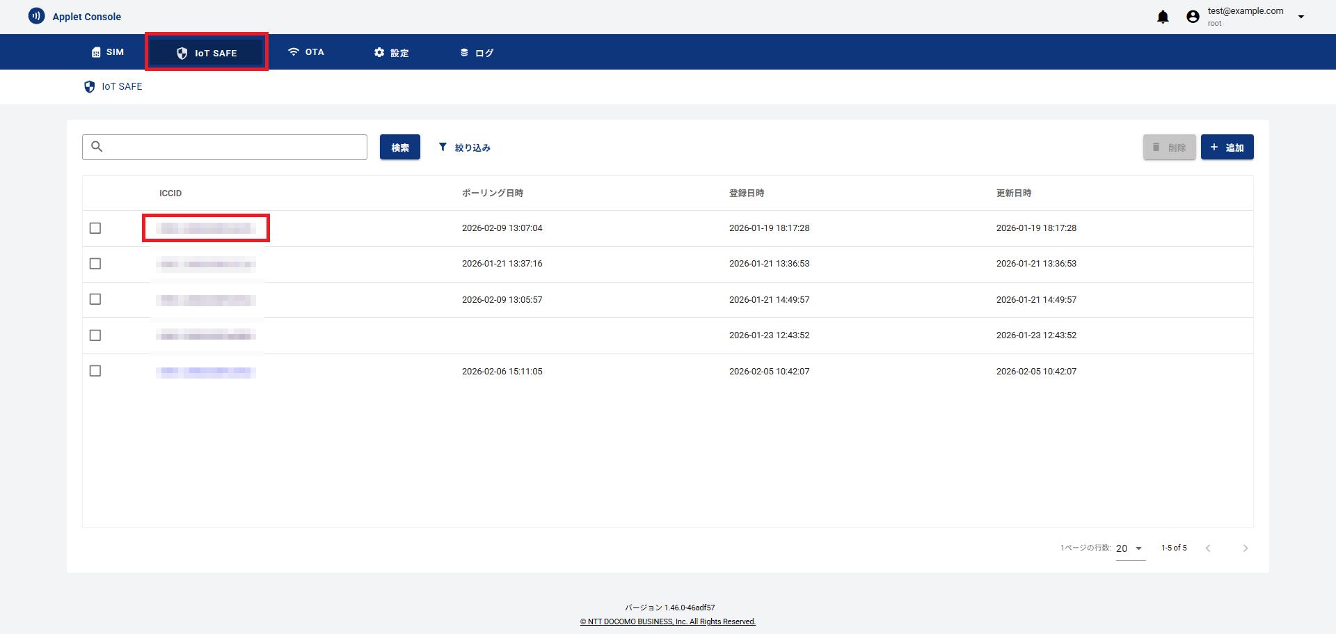Click the next page chevron arrow
Image resolution: width=1336 pixels, height=634 pixels.
coord(1246,548)
